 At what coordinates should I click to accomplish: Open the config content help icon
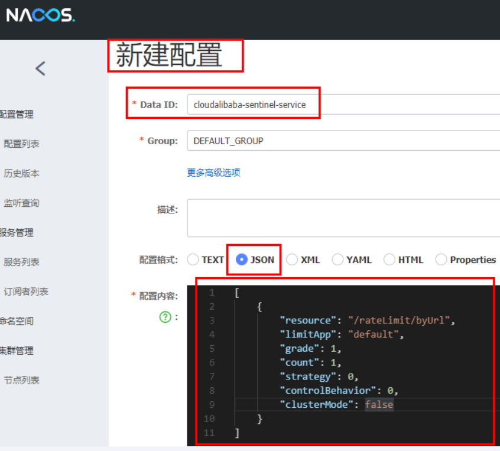pyautogui.click(x=165, y=317)
